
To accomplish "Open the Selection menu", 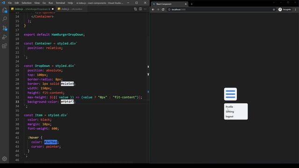I will pos(27,3).
